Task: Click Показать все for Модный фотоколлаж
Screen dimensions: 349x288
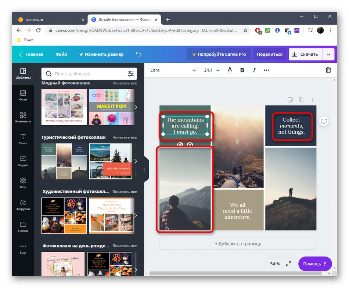Action: click(x=125, y=83)
